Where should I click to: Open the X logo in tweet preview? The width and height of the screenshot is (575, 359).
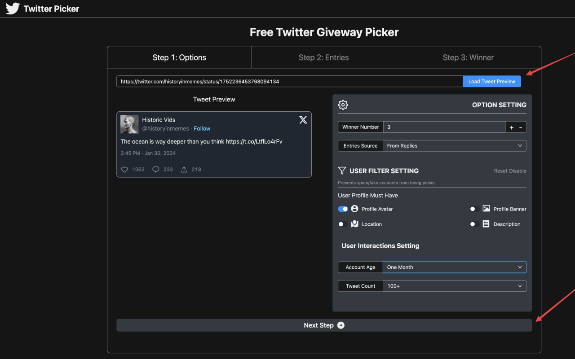[x=303, y=120]
